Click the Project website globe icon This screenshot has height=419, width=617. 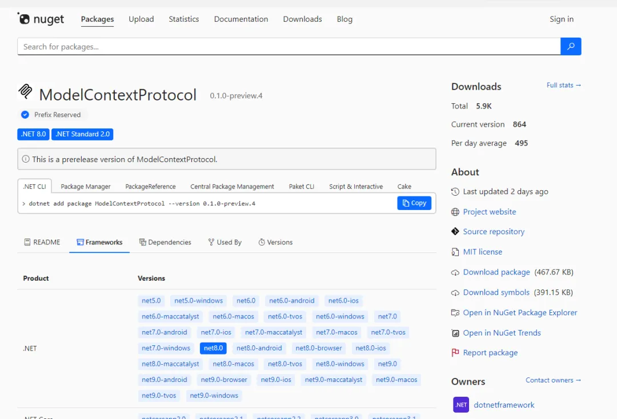(x=455, y=212)
